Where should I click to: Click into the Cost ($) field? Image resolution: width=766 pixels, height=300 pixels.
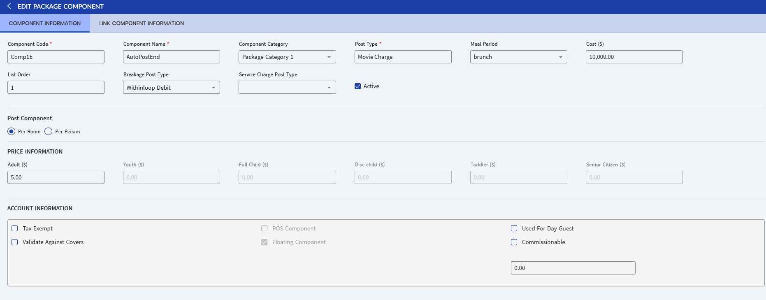(x=634, y=57)
